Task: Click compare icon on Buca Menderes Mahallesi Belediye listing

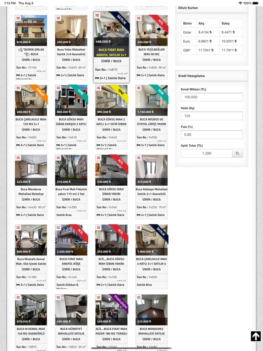Action: click(18, 158)
